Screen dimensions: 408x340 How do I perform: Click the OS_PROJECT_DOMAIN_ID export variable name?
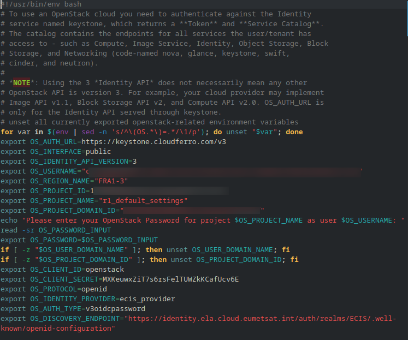coord(73,211)
